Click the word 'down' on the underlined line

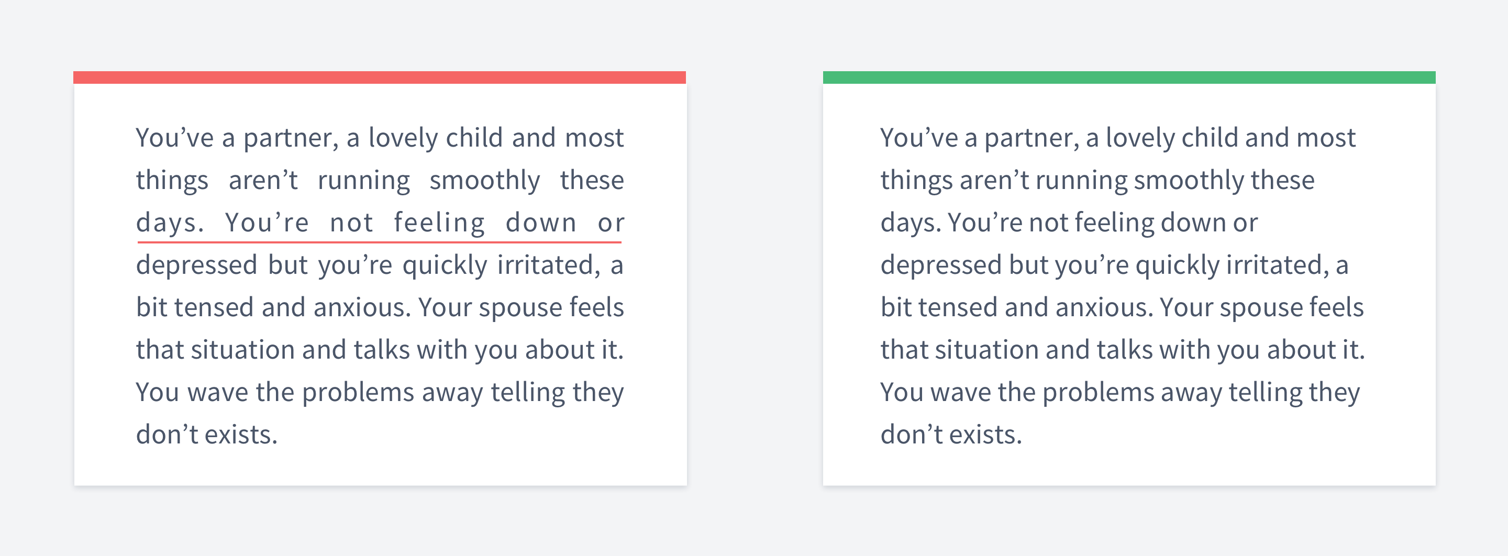click(541, 223)
